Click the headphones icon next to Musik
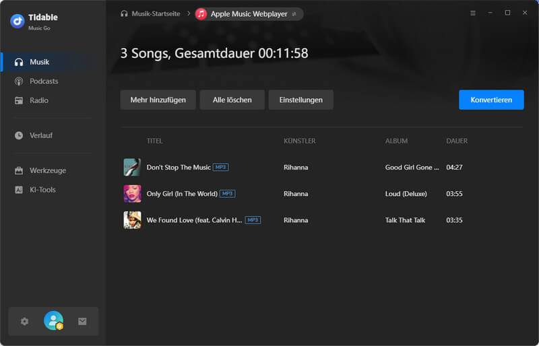This screenshot has height=346, width=539. pyautogui.click(x=19, y=62)
